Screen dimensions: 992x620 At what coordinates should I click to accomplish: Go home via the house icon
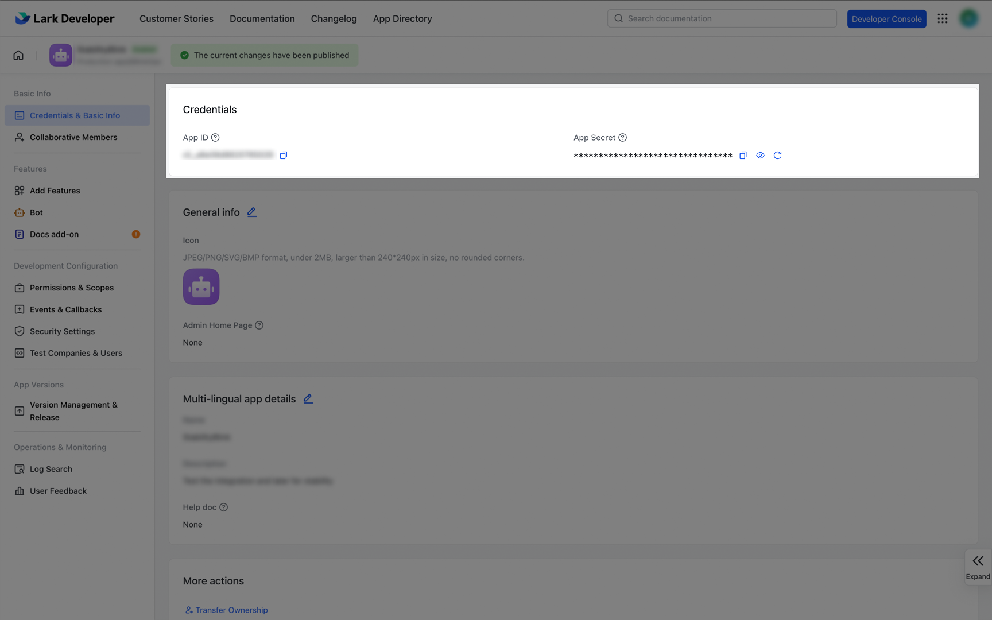(18, 55)
